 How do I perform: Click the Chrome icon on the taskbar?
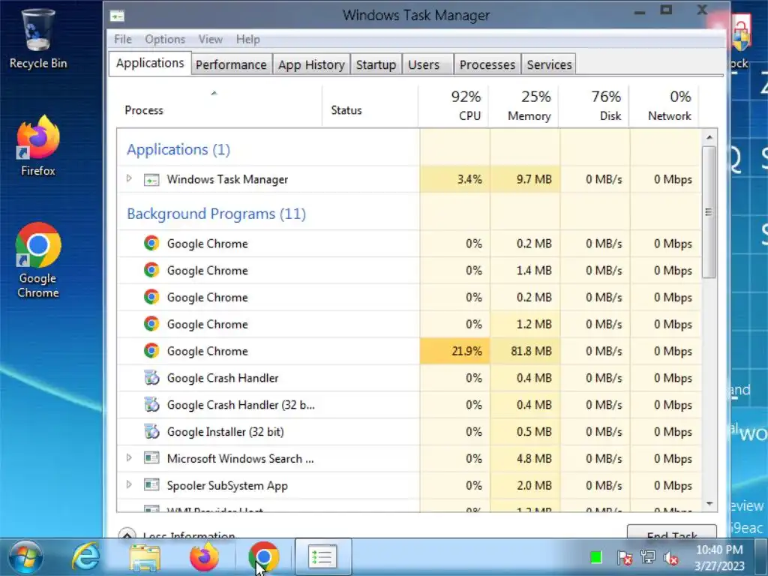[x=263, y=557]
